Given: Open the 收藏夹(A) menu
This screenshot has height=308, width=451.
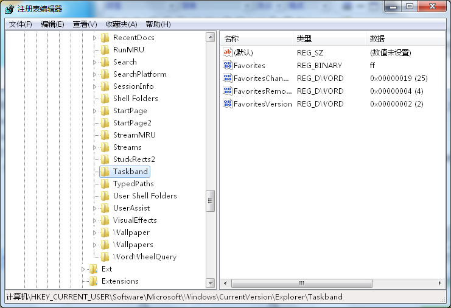Looking at the screenshot, I should (121, 24).
